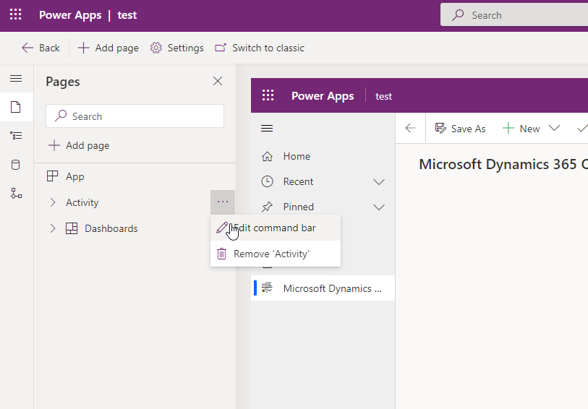
Task: Expand the Recent chevron
Action: 379,182
